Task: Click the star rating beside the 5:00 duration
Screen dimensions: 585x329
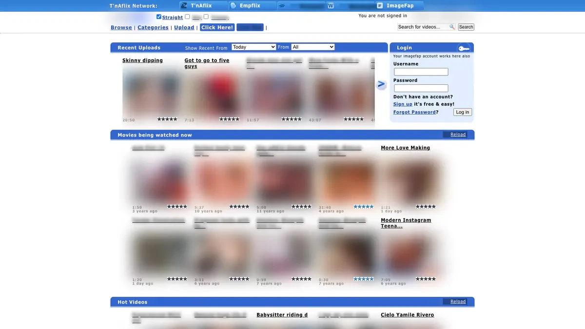Action: point(301,207)
